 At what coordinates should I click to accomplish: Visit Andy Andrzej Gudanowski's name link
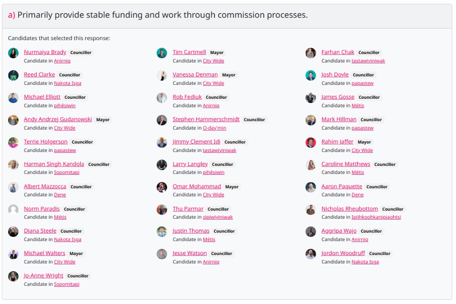pos(58,119)
